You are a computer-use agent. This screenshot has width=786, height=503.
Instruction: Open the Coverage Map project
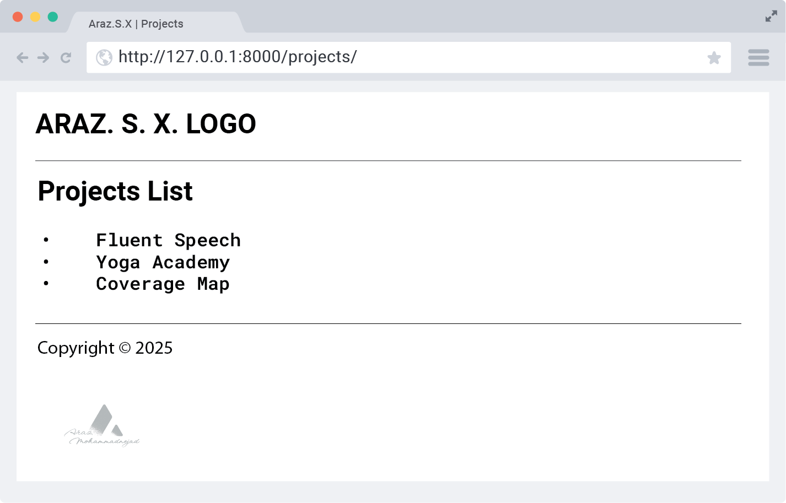point(163,284)
